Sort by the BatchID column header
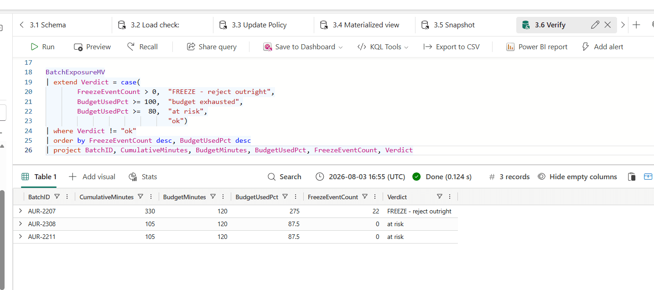This screenshot has height=290, width=654. [39, 197]
